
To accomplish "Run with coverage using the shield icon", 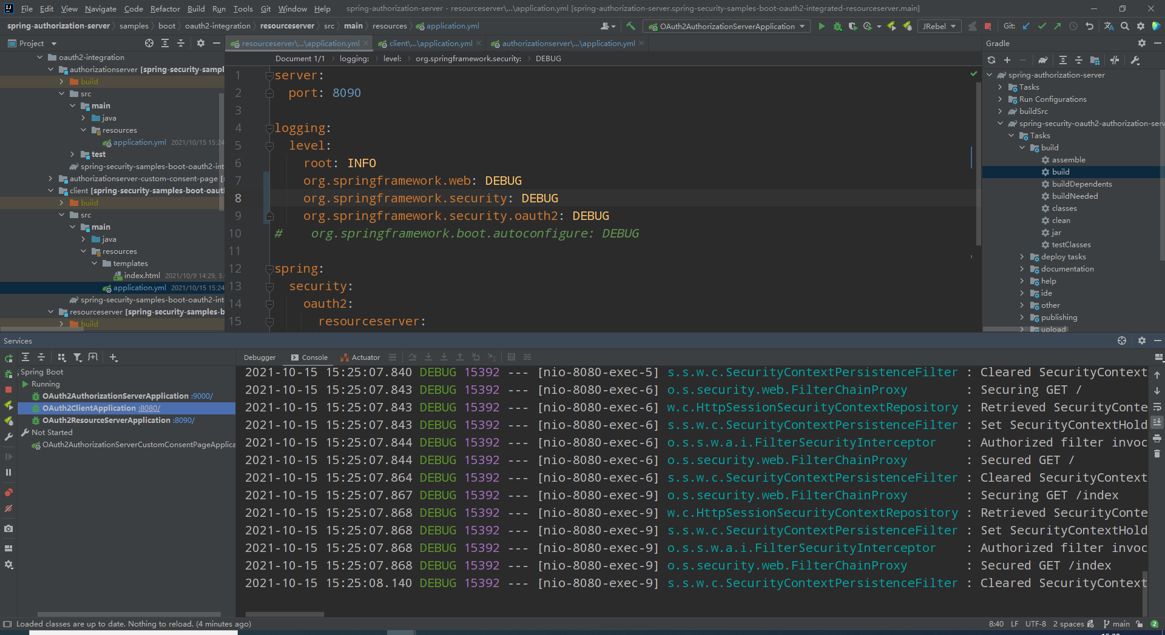I will click(853, 26).
